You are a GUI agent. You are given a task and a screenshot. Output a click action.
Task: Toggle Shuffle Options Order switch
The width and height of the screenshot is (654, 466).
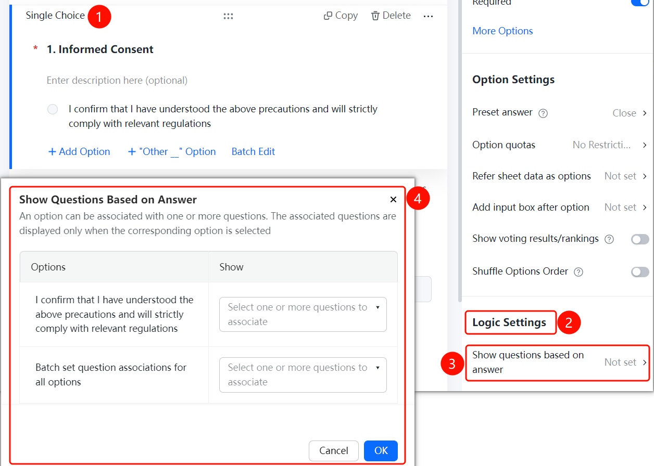pyautogui.click(x=640, y=272)
